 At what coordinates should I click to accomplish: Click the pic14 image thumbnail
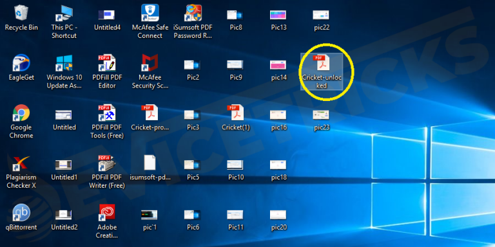pyautogui.click(x=278, y=65)
